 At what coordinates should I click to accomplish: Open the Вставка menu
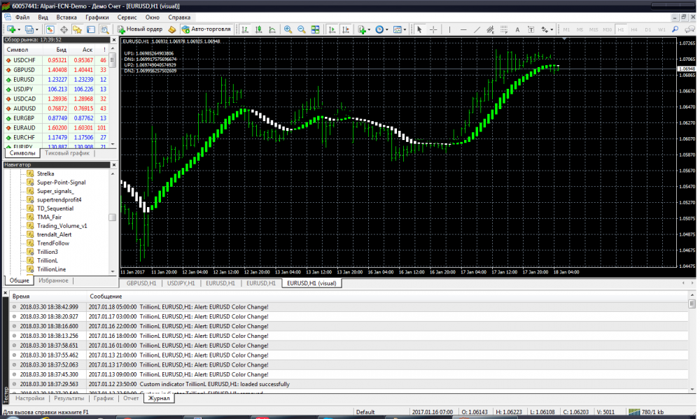click(66, 17)
